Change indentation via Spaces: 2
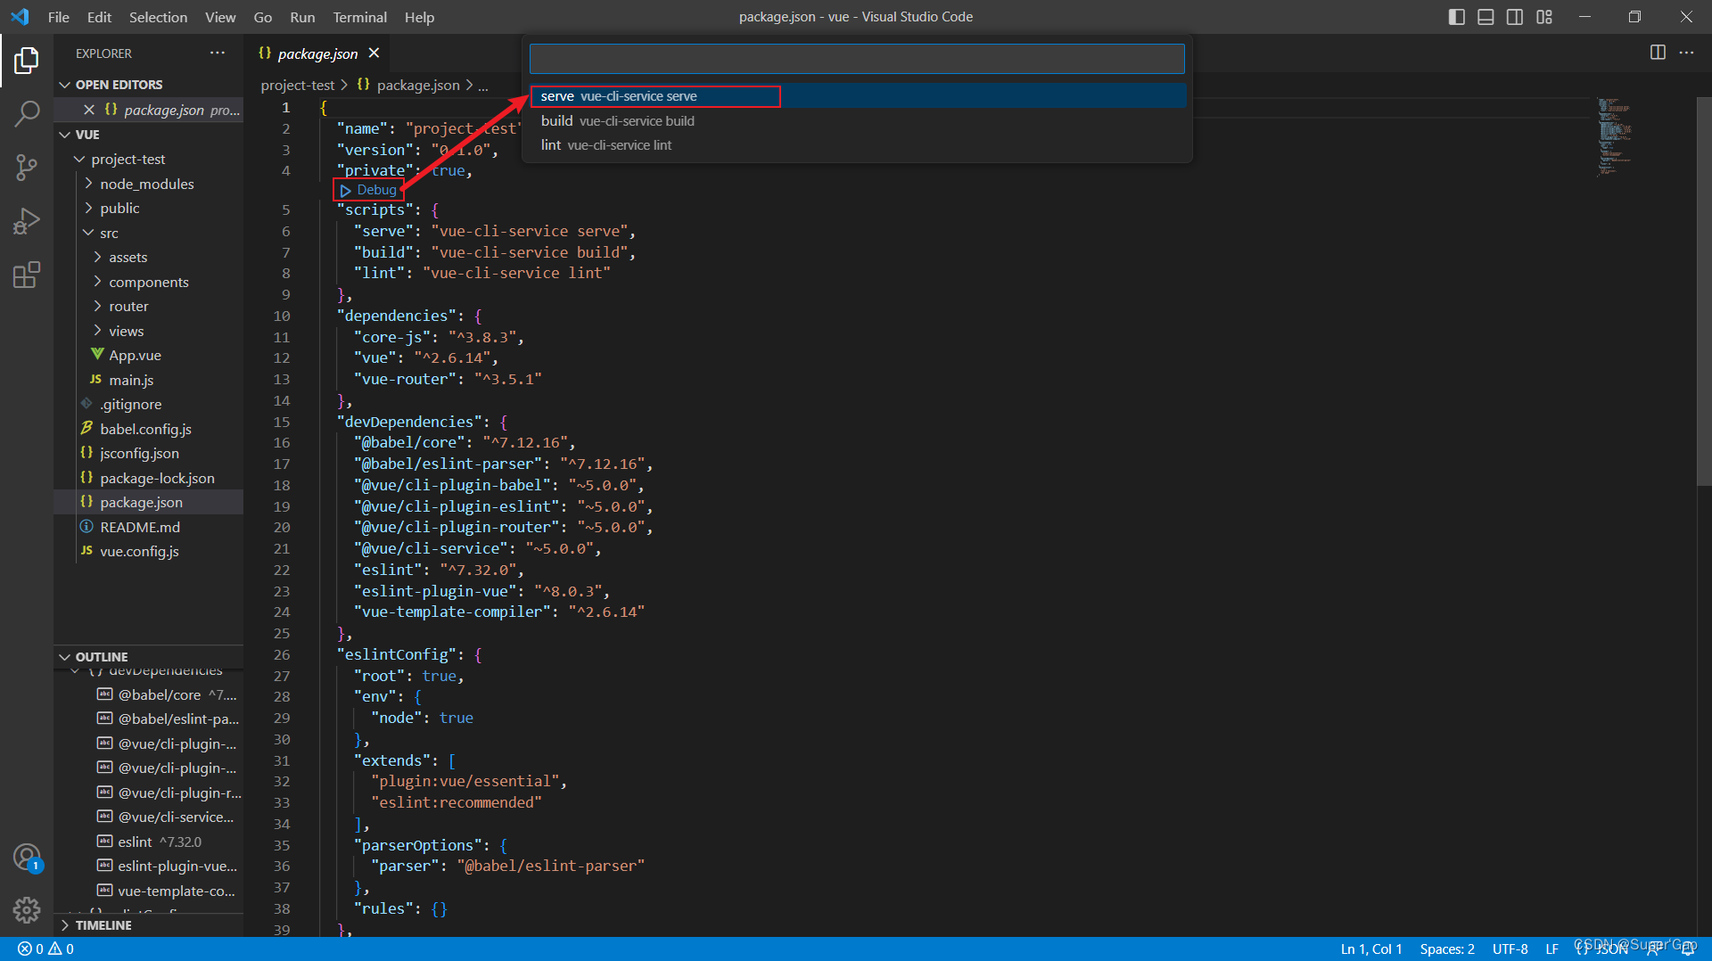The image size is (1712, 961). [x=1447, y=949]
